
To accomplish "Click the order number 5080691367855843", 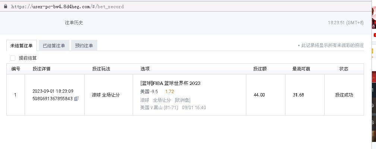I will coord(52,99).
